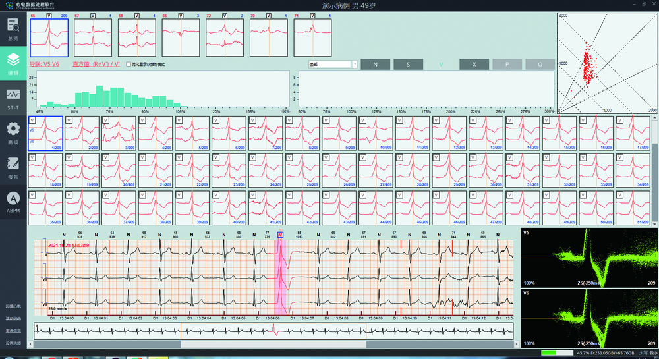Click the ECG software logo in title bar

tap(9, 5)
